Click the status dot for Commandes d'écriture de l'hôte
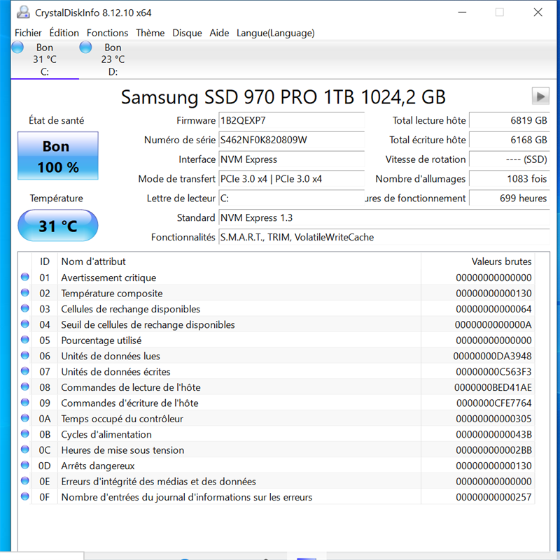 point(25,403)
